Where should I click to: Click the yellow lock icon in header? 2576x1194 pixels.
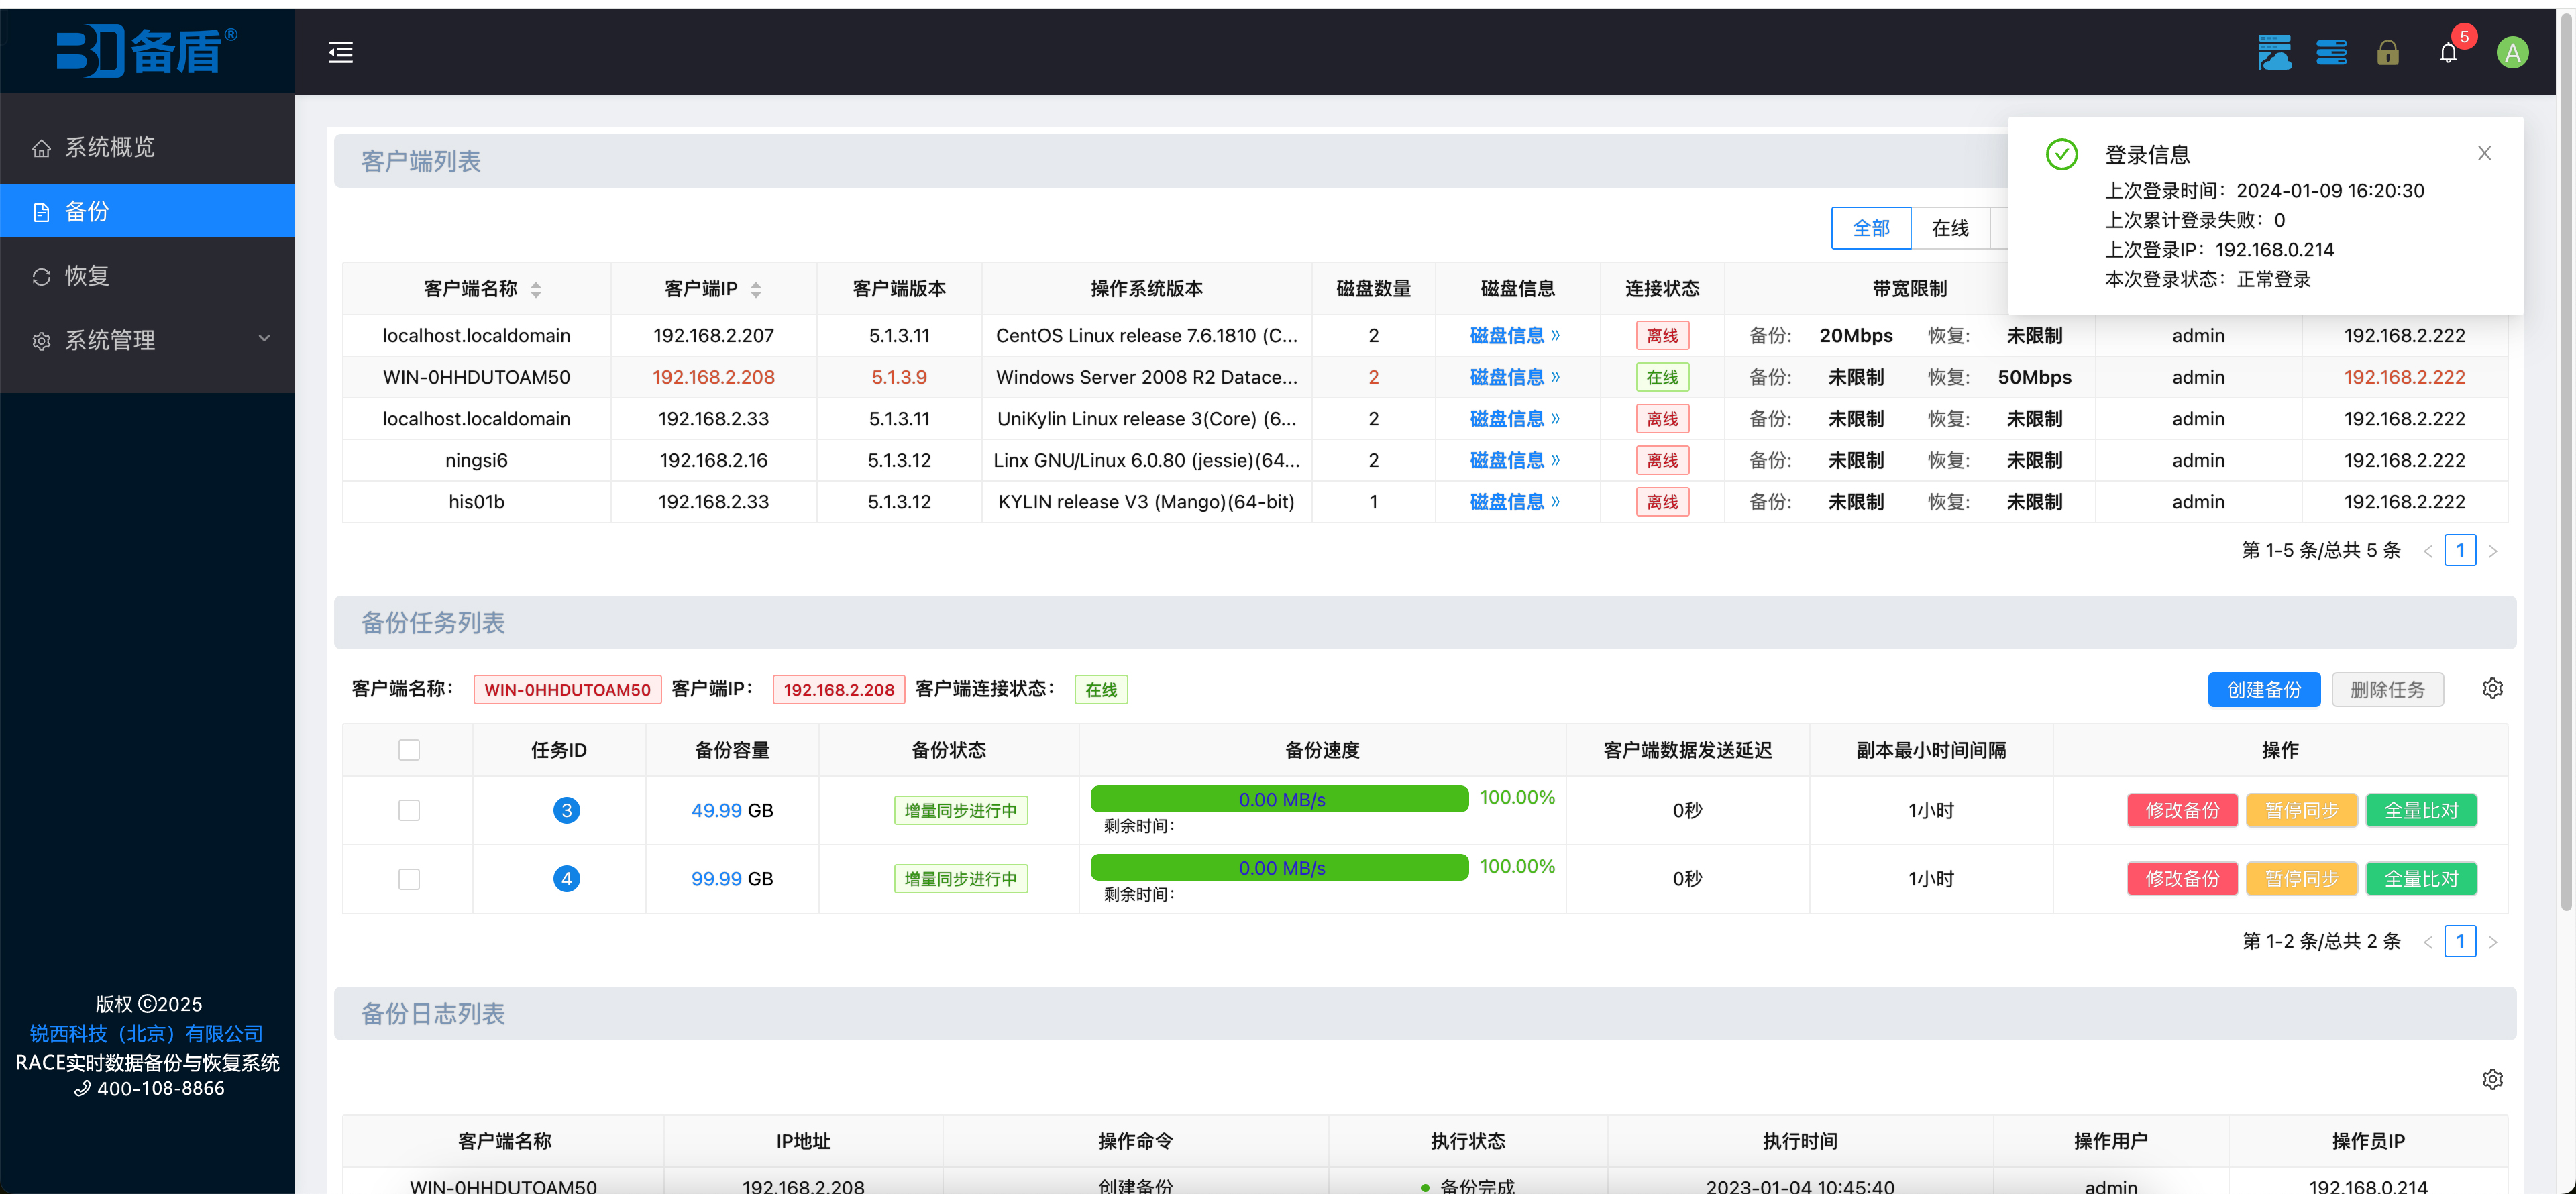(x=2387, y=53)
